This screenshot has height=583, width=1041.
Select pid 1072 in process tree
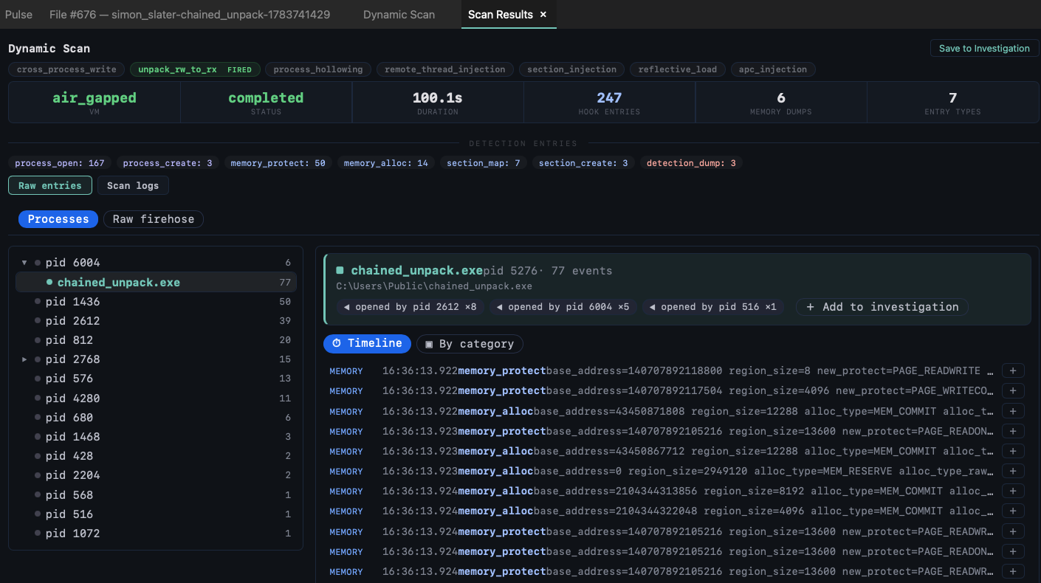pos(156,534)
